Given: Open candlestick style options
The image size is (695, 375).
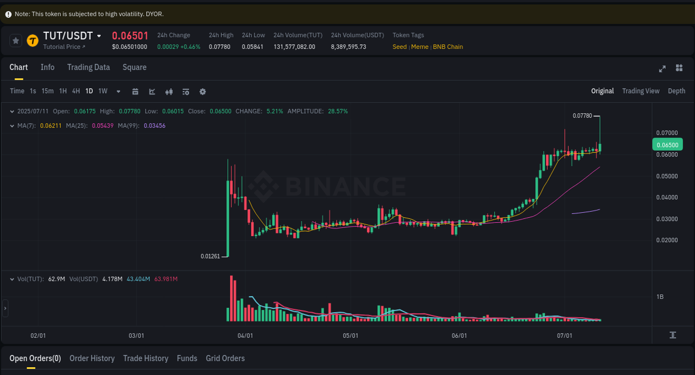Looking at the screenshot, I should pyautogui.click(x=168, y=91).
